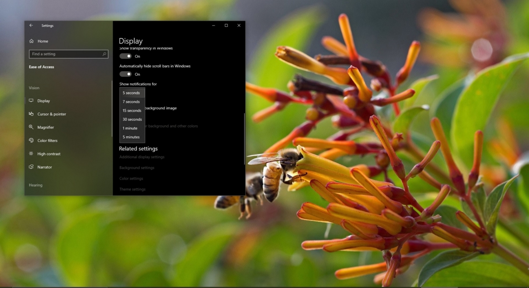
Task: Choose 5 minutes from the dropdown
Action: click(x=131, y=137)
